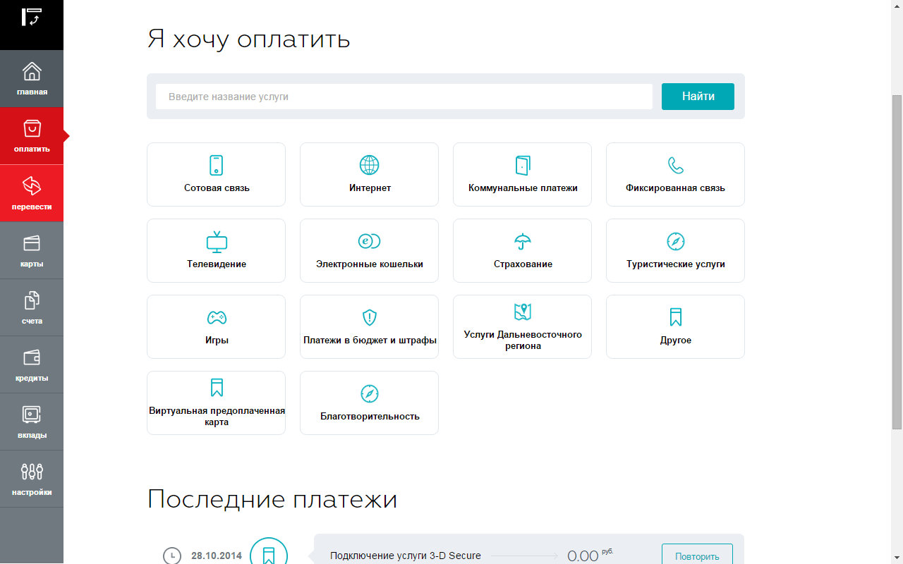Click the vertical page scrollbar
Image resolution: width=903 pixels, height=564 pixels.
tap(897, 261)
